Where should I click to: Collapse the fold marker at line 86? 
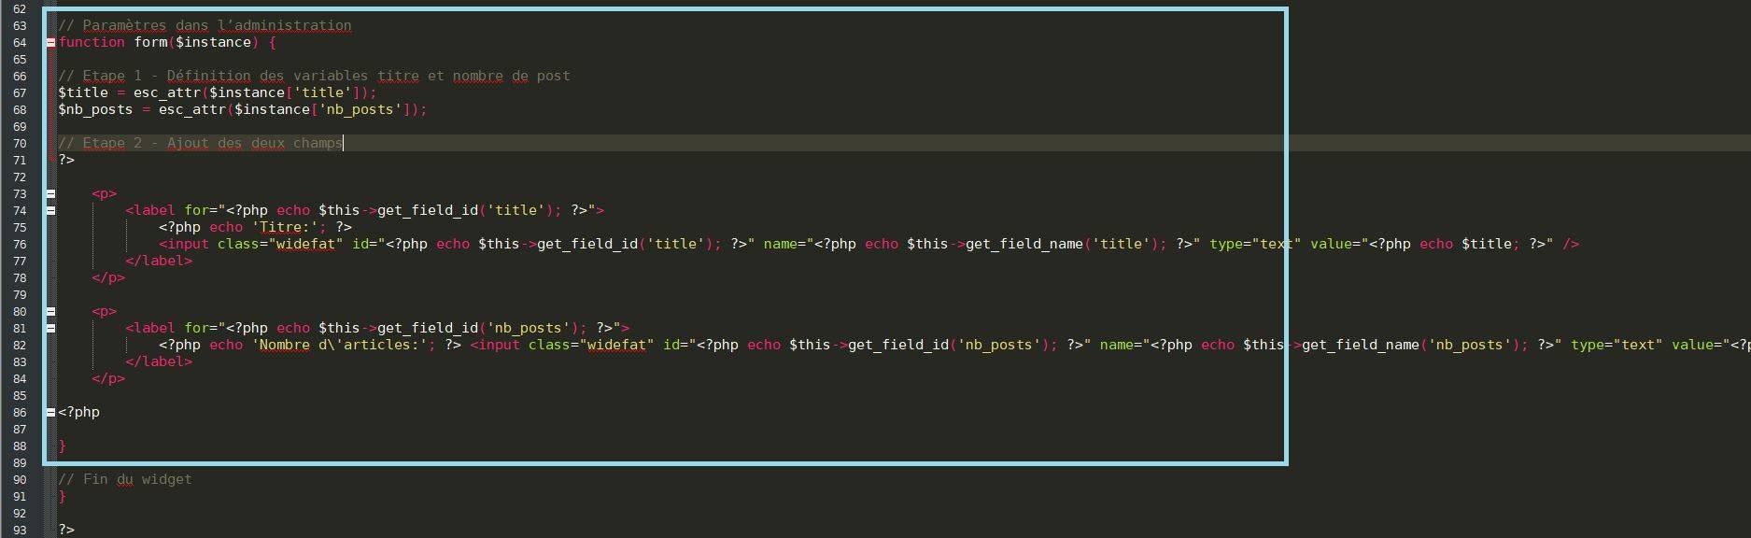click(x=50, y=413)
